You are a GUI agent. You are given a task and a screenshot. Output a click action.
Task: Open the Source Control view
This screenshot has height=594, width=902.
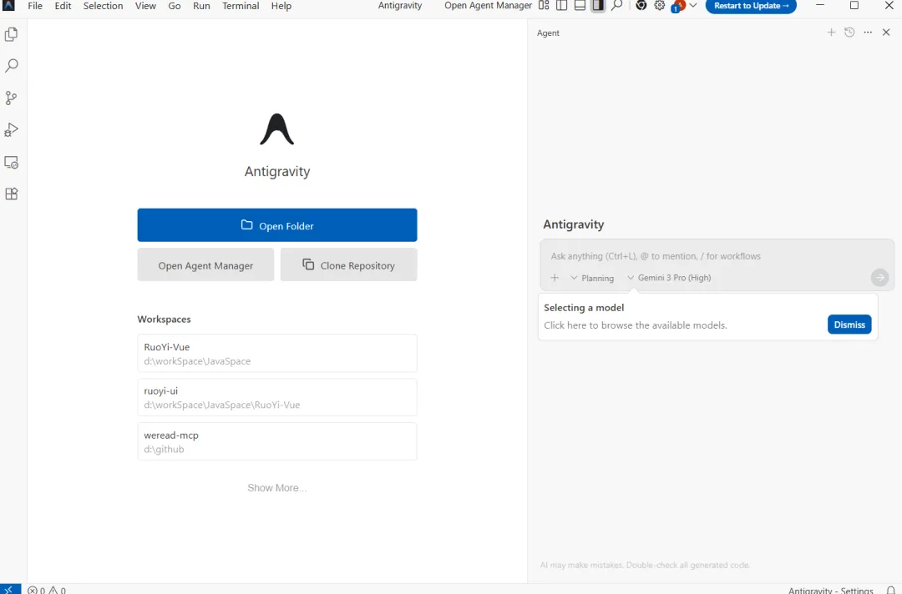(12, 98)
